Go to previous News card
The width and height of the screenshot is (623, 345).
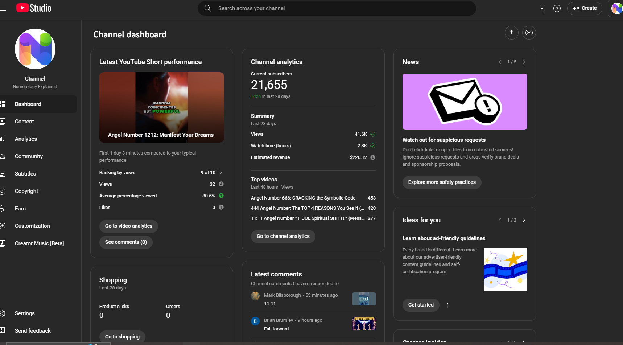[500, 62]
